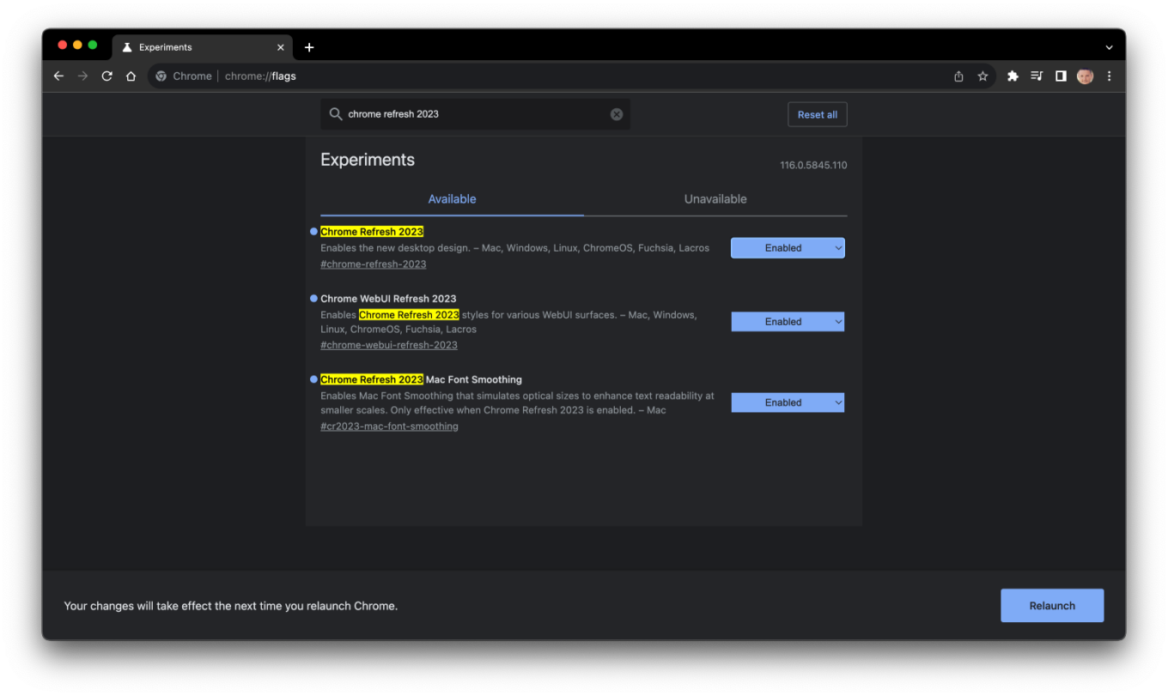Reload the page with refresh icon
1168x696 pixels.
tap(106, 76)
